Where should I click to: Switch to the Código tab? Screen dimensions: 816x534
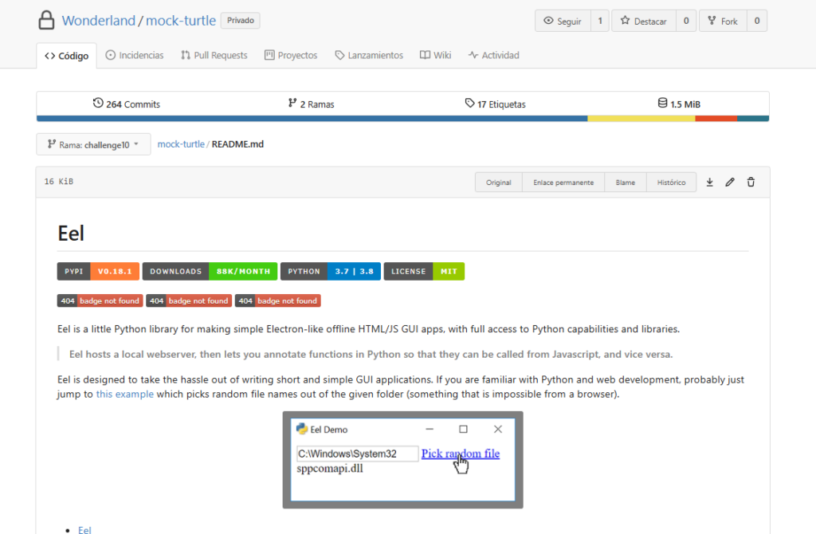click(x=67, y=56)
